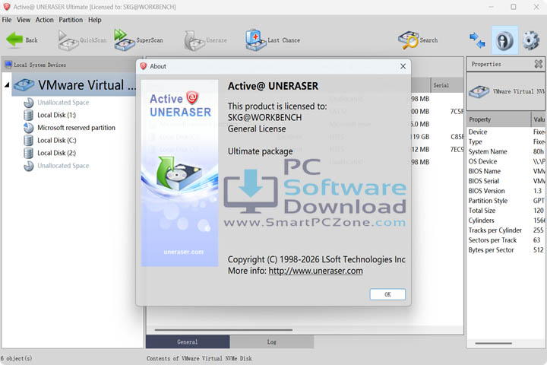The image size is (547, 365).
Task: Click the Property column header
Action: [x=498, y=119]
